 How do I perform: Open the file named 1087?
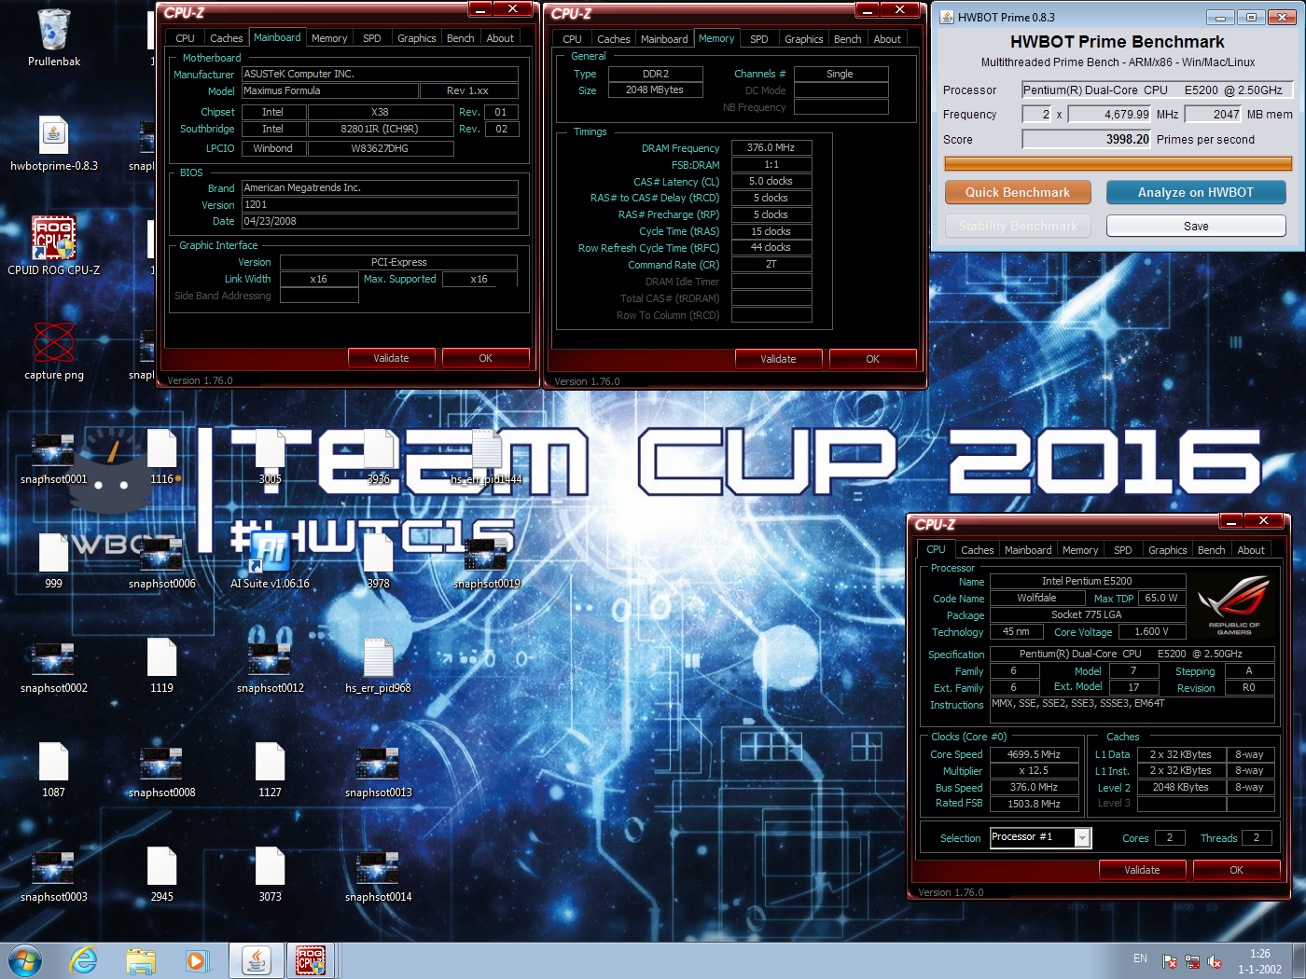[54, 770]
